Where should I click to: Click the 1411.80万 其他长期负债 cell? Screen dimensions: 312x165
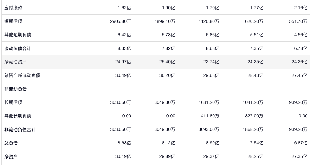pyautogui.click(x=209, y=116)
